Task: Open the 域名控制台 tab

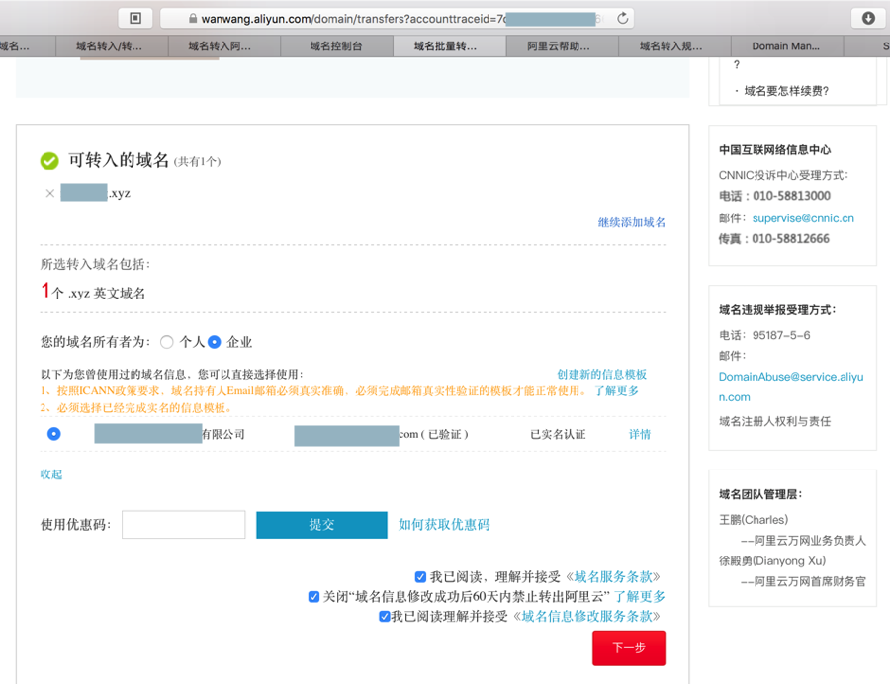Action: [x=336, y=45]
